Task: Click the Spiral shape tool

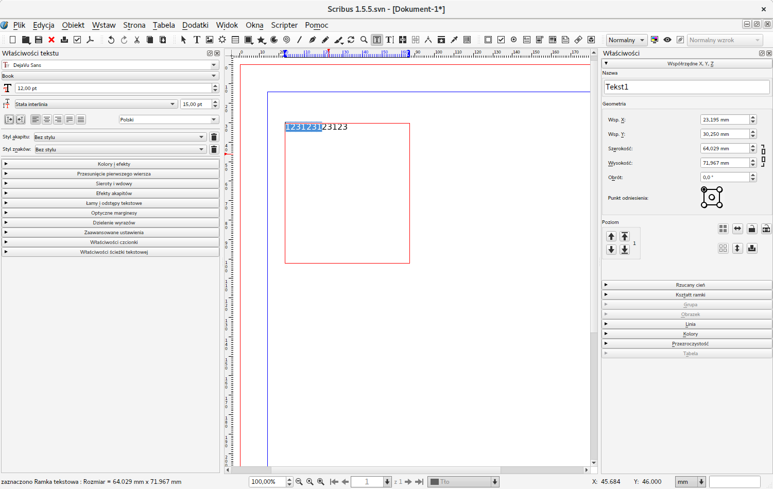Action: tap(286, 40)
